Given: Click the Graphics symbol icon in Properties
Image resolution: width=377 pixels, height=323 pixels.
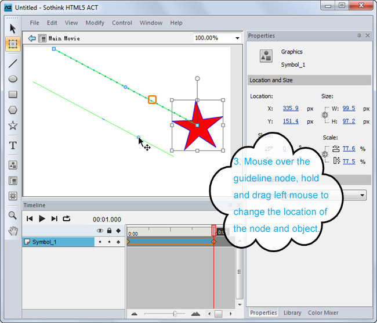Looking at the screenshot, I should click(266, 56).
